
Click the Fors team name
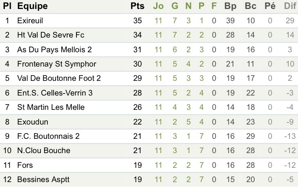(x=25, y=165)
